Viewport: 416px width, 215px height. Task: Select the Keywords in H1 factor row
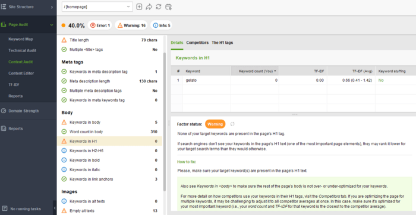109,141
